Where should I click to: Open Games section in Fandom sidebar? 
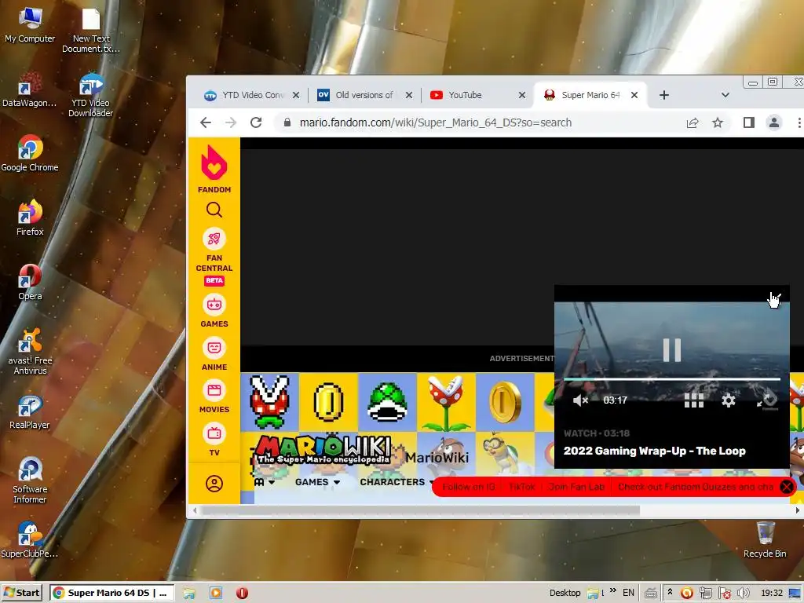[x=214, y=311]
